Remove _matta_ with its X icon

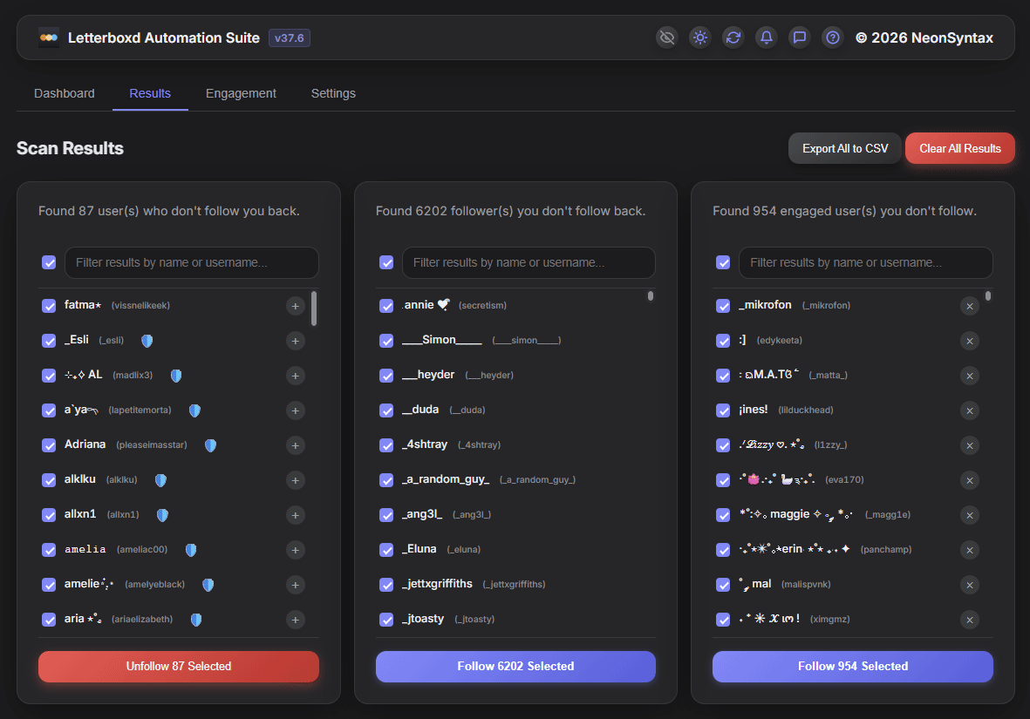click(x=970, y=376)
